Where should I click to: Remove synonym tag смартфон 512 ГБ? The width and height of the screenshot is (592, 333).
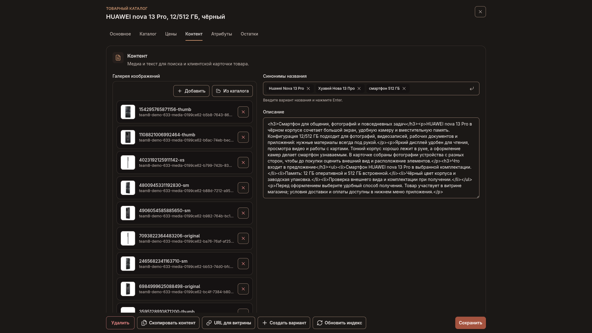pos(404,88)
